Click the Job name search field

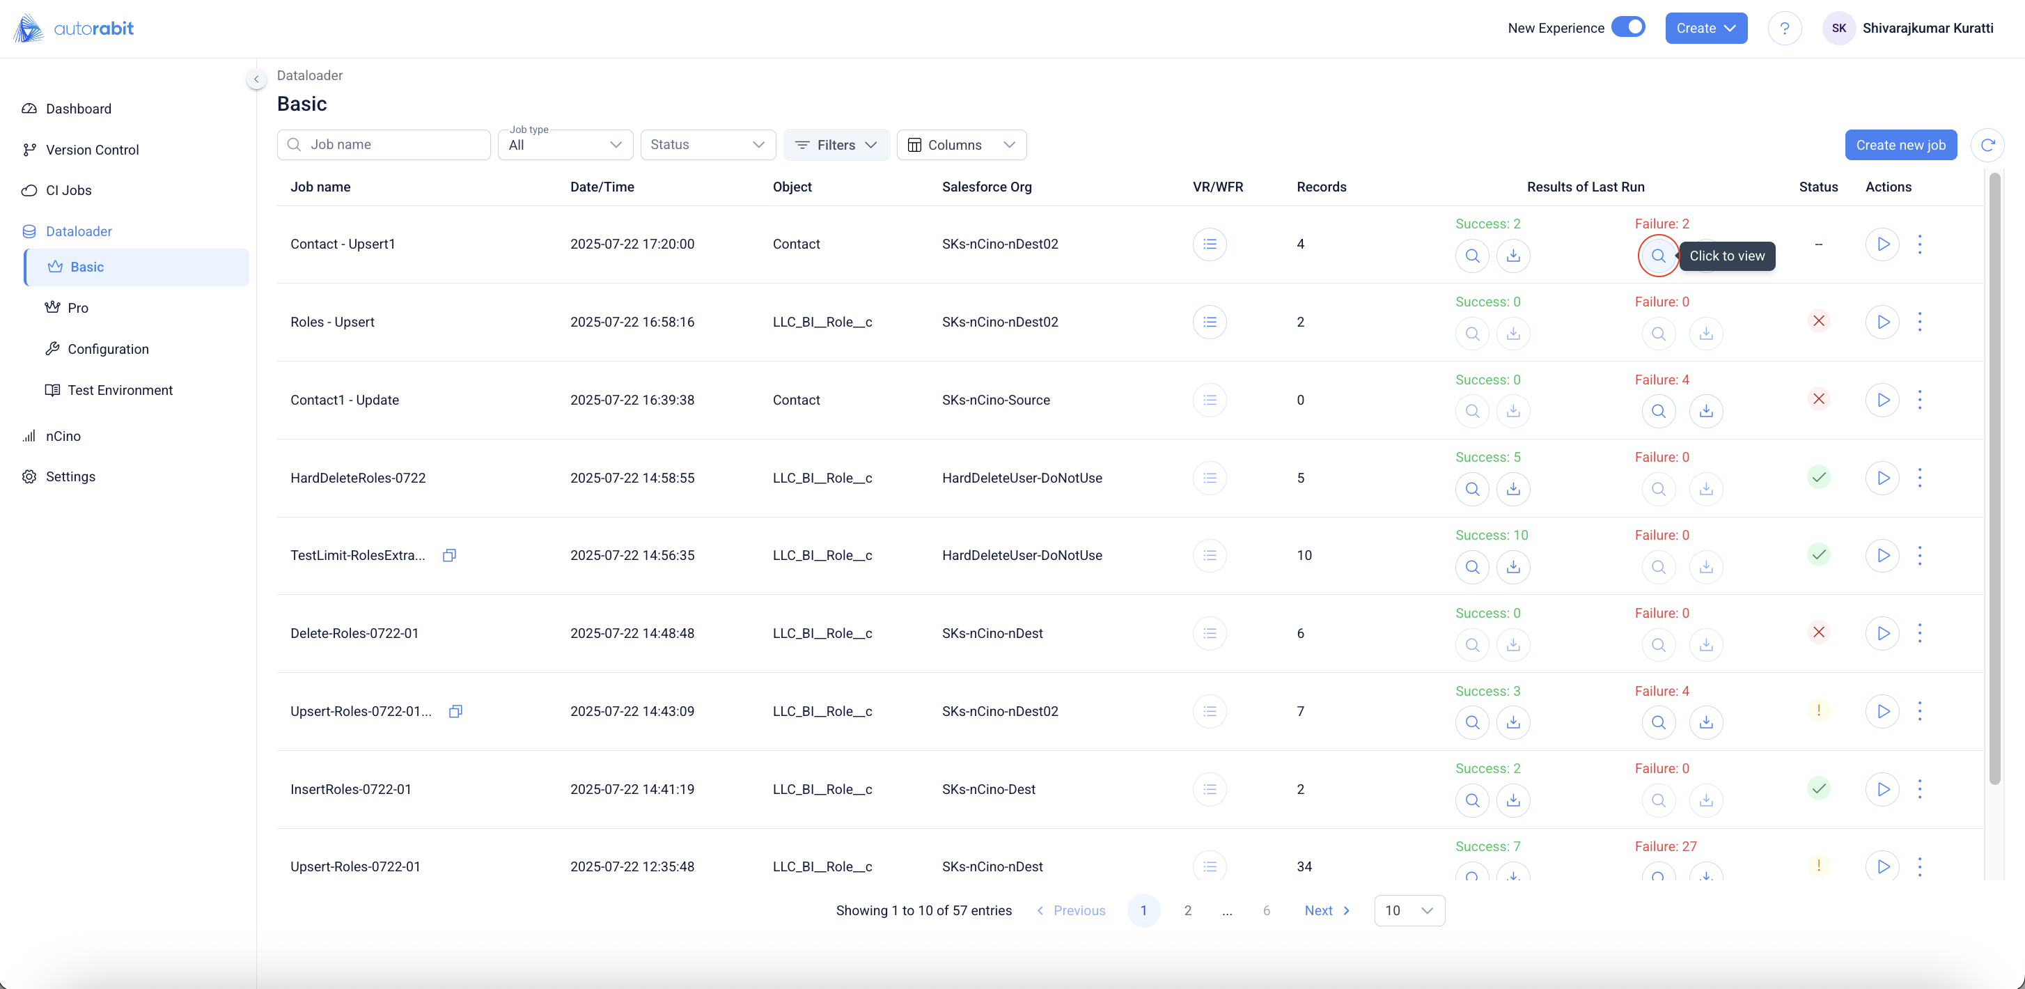click(384, 145)
